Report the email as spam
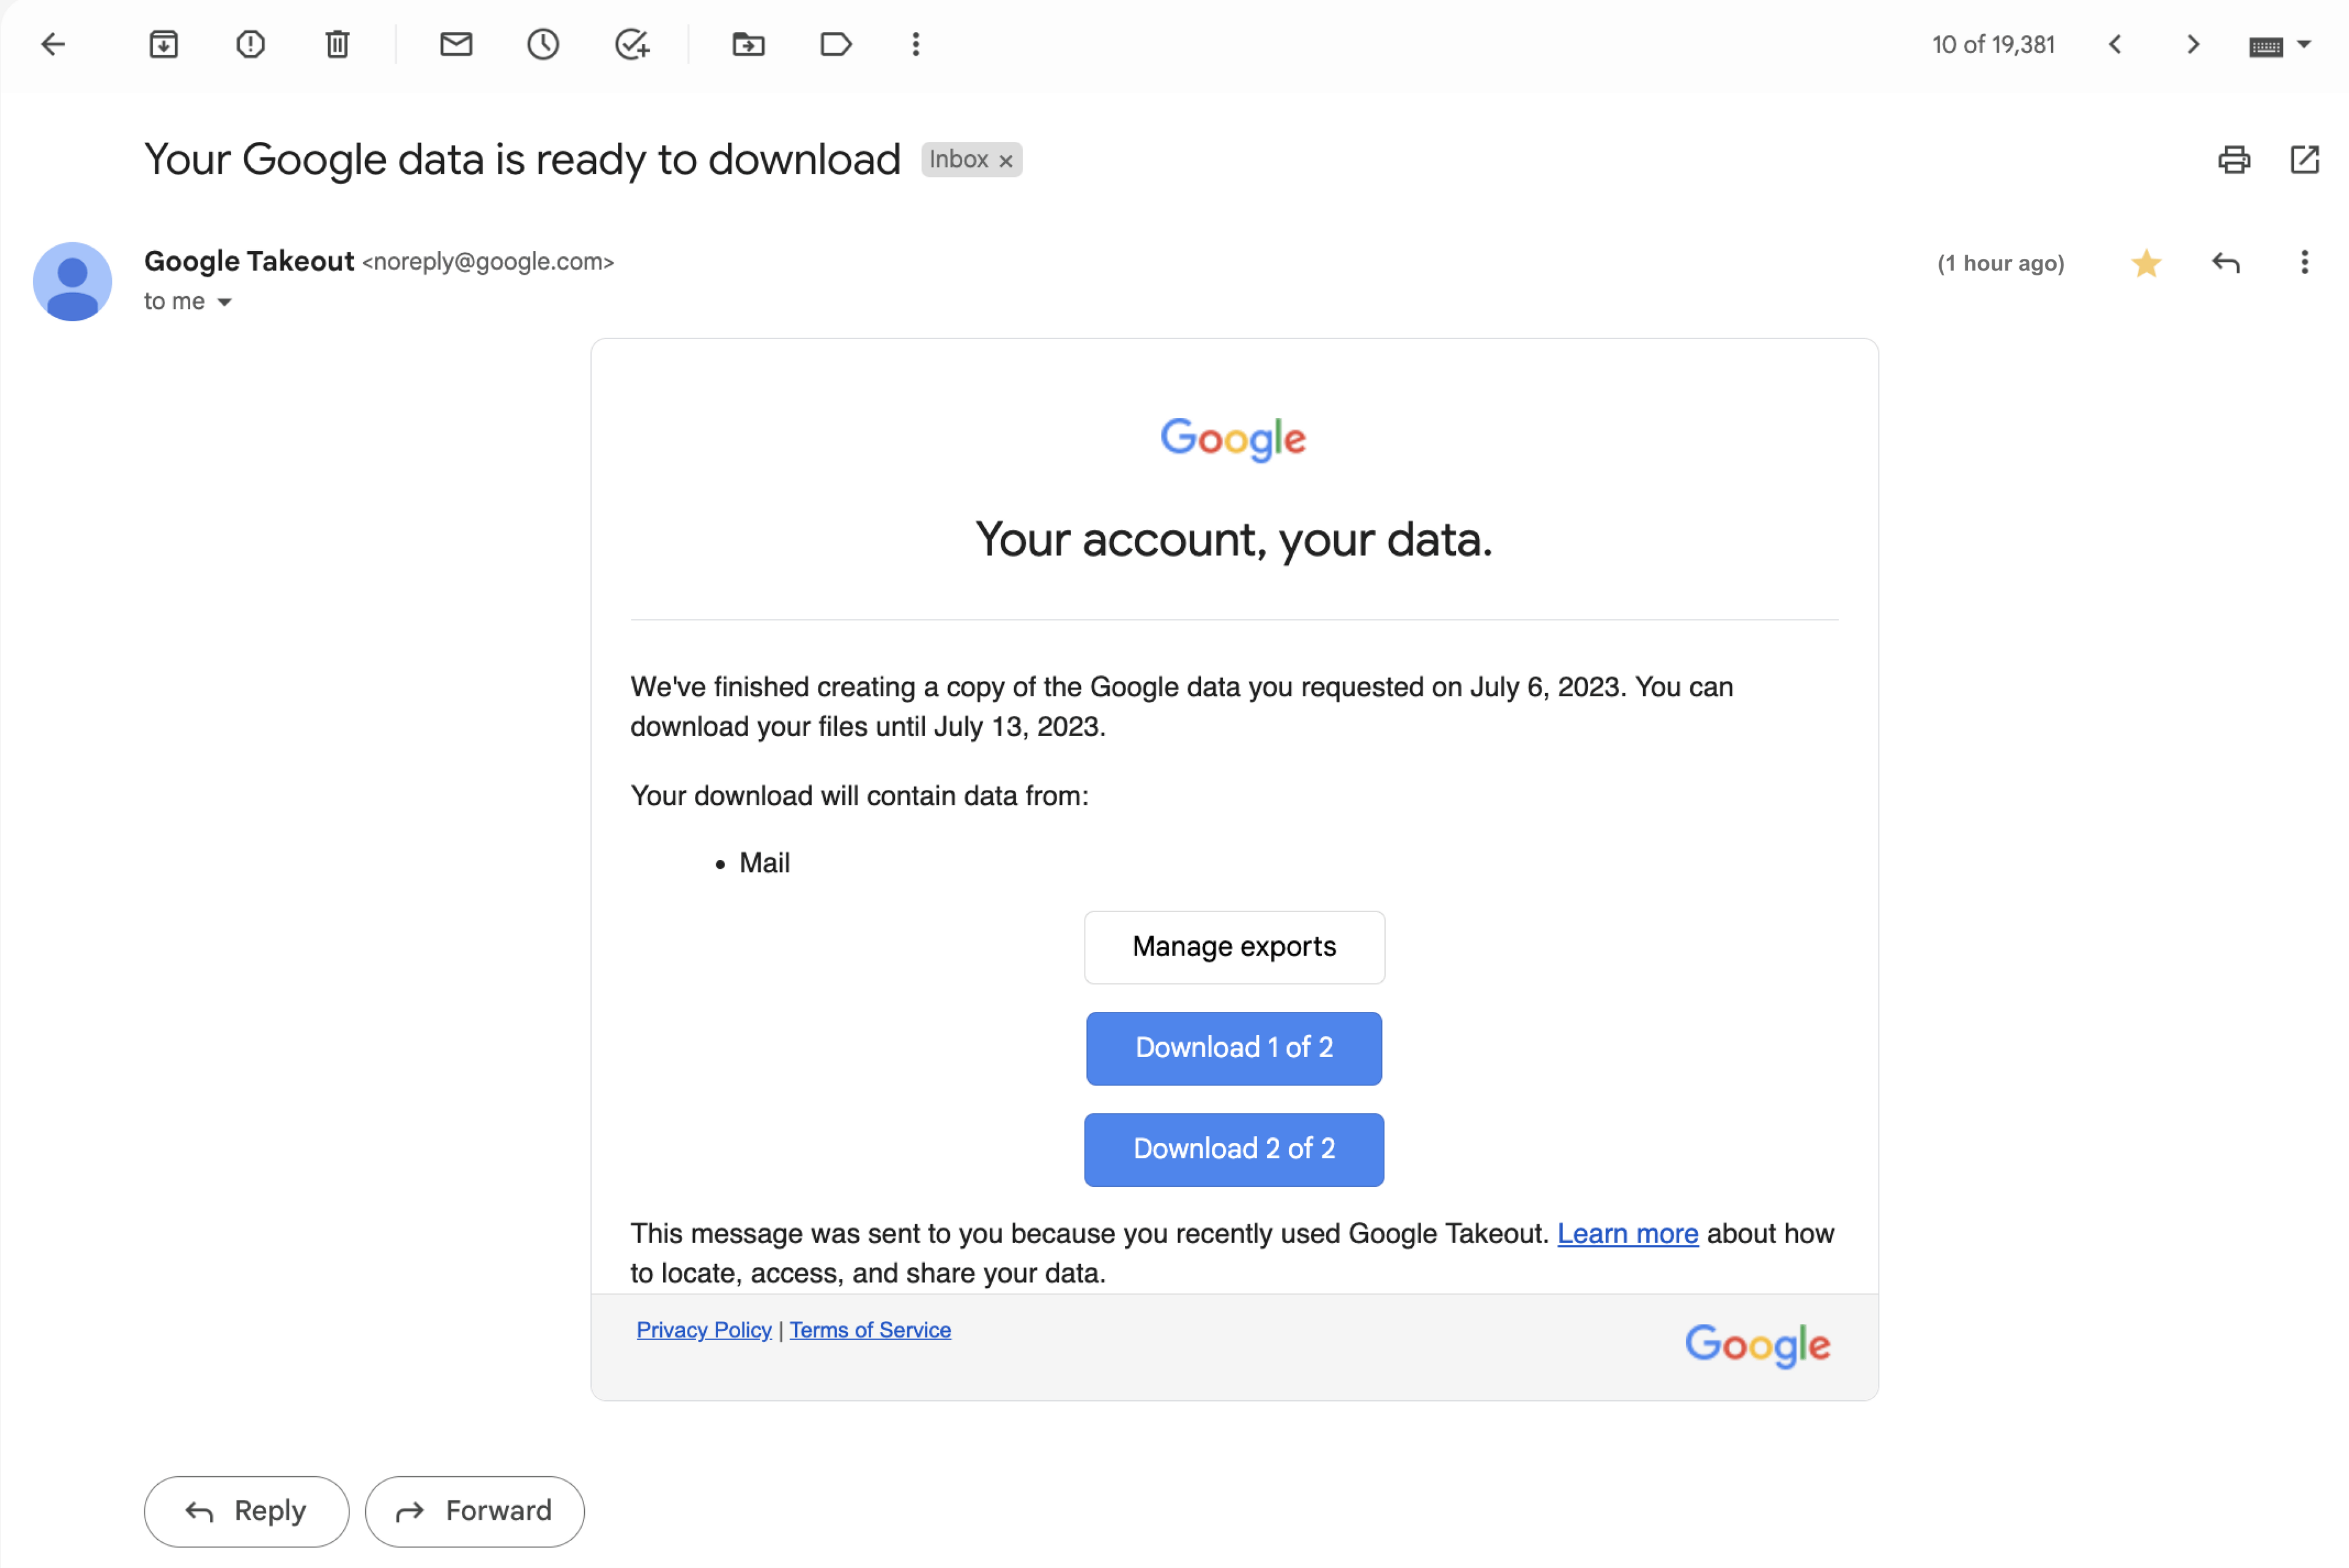Screen dimensions: 2349x1568 pos(251,44)
